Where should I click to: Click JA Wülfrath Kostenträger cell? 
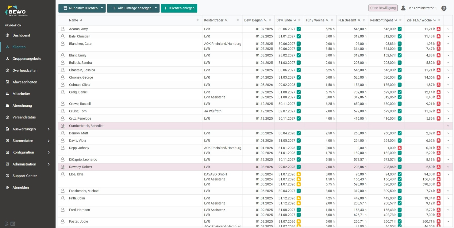[x=222, y=111]
